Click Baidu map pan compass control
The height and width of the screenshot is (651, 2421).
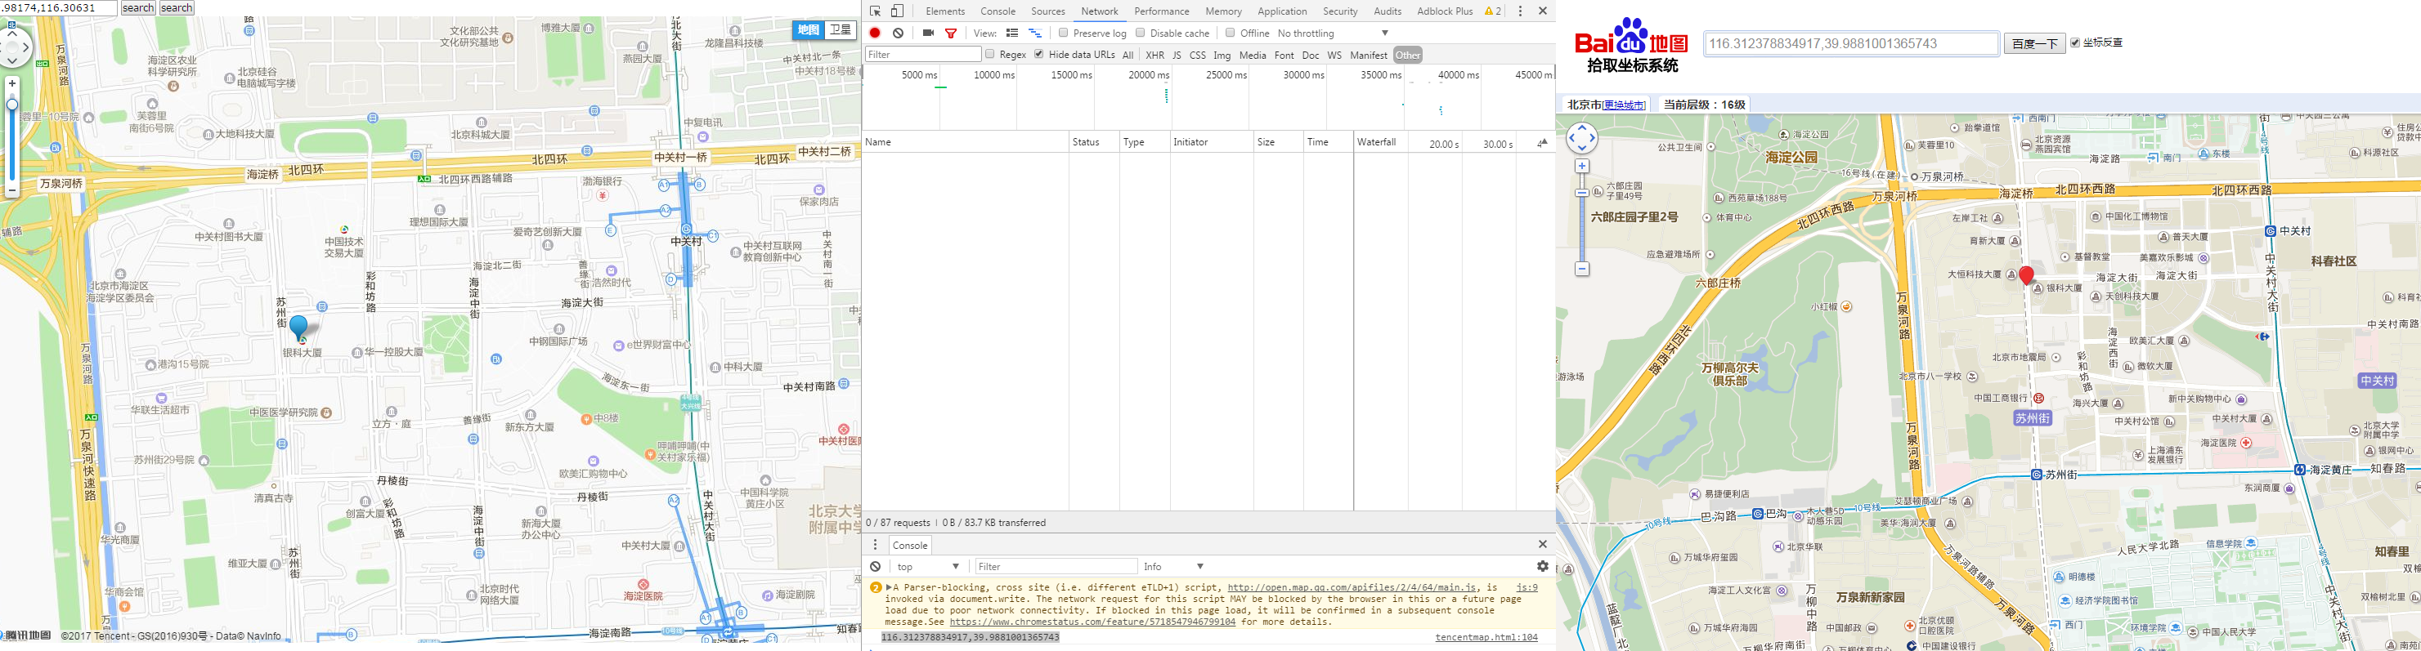tap(1582, 138)
